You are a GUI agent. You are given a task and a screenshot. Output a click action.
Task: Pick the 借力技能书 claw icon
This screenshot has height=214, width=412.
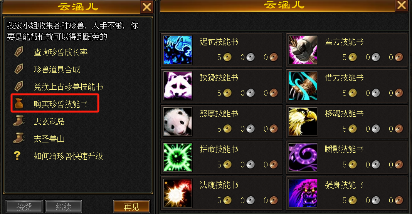click(x=303, y=86)
